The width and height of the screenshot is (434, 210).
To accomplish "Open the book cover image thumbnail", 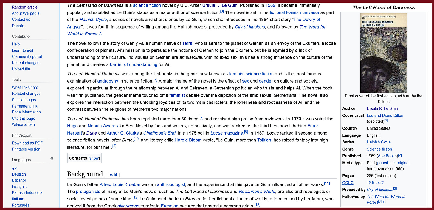I will pos(384,53).
